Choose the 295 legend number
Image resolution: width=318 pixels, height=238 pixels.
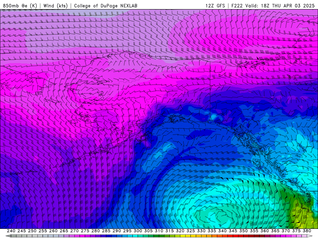[x=127, y=231]
